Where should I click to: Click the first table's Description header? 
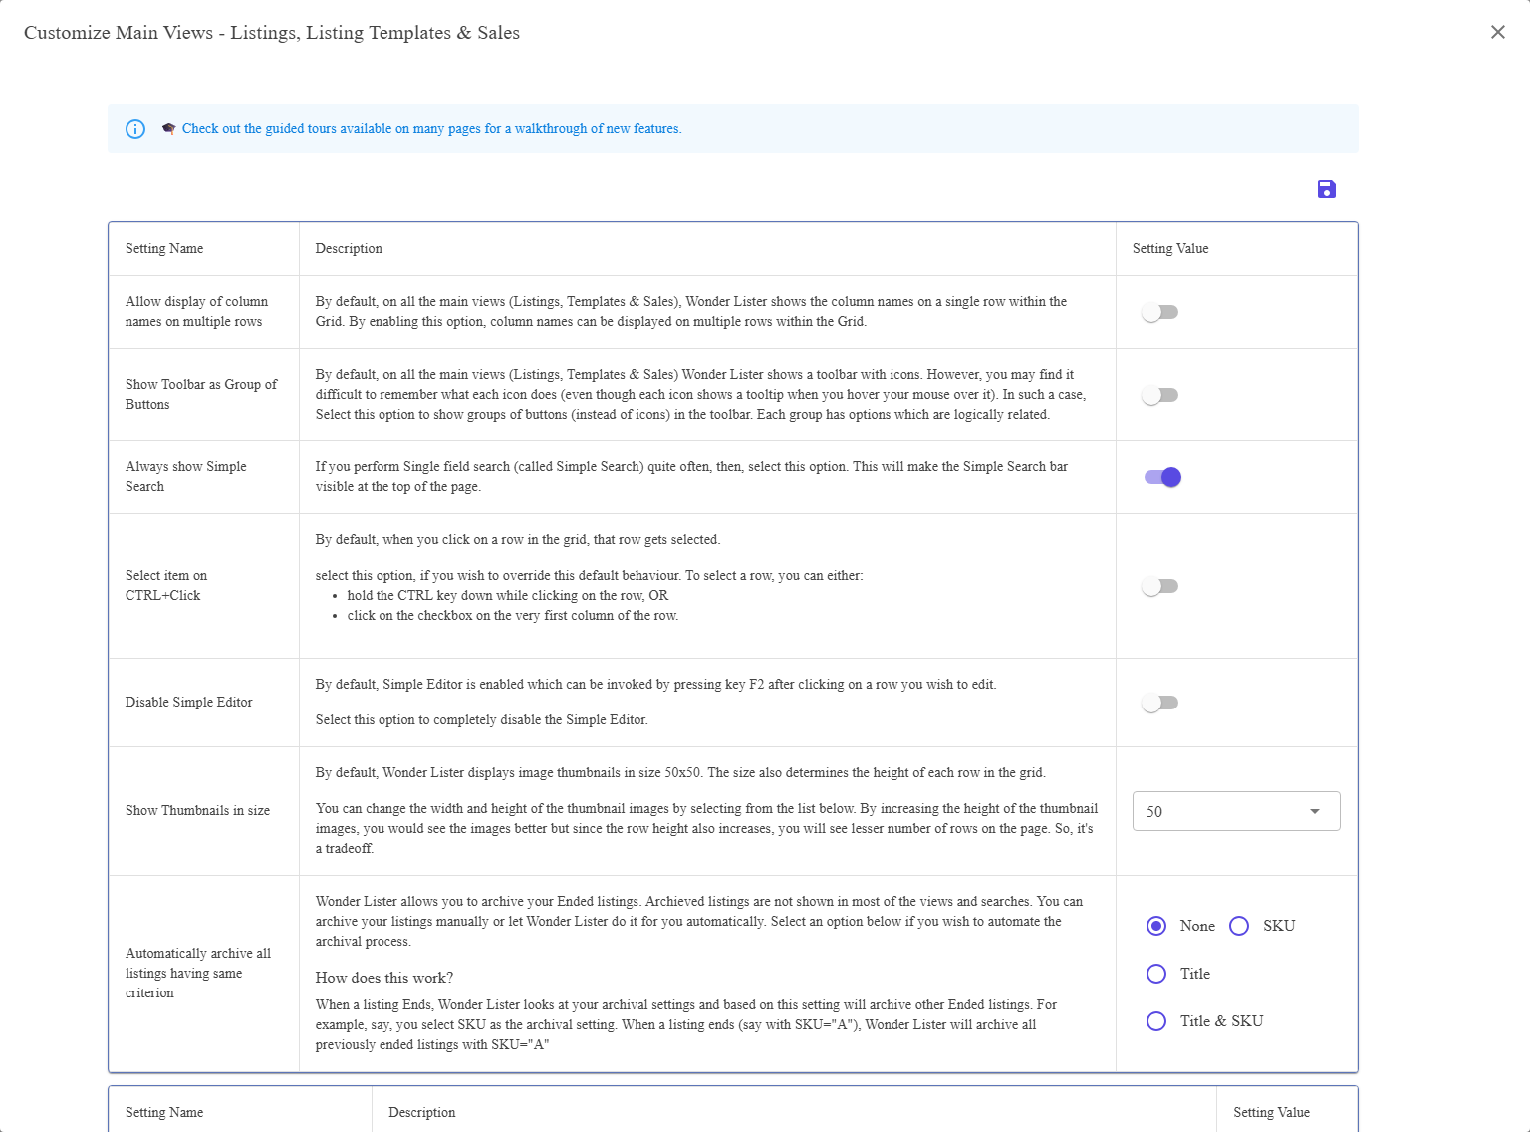(x=349, y=249)
